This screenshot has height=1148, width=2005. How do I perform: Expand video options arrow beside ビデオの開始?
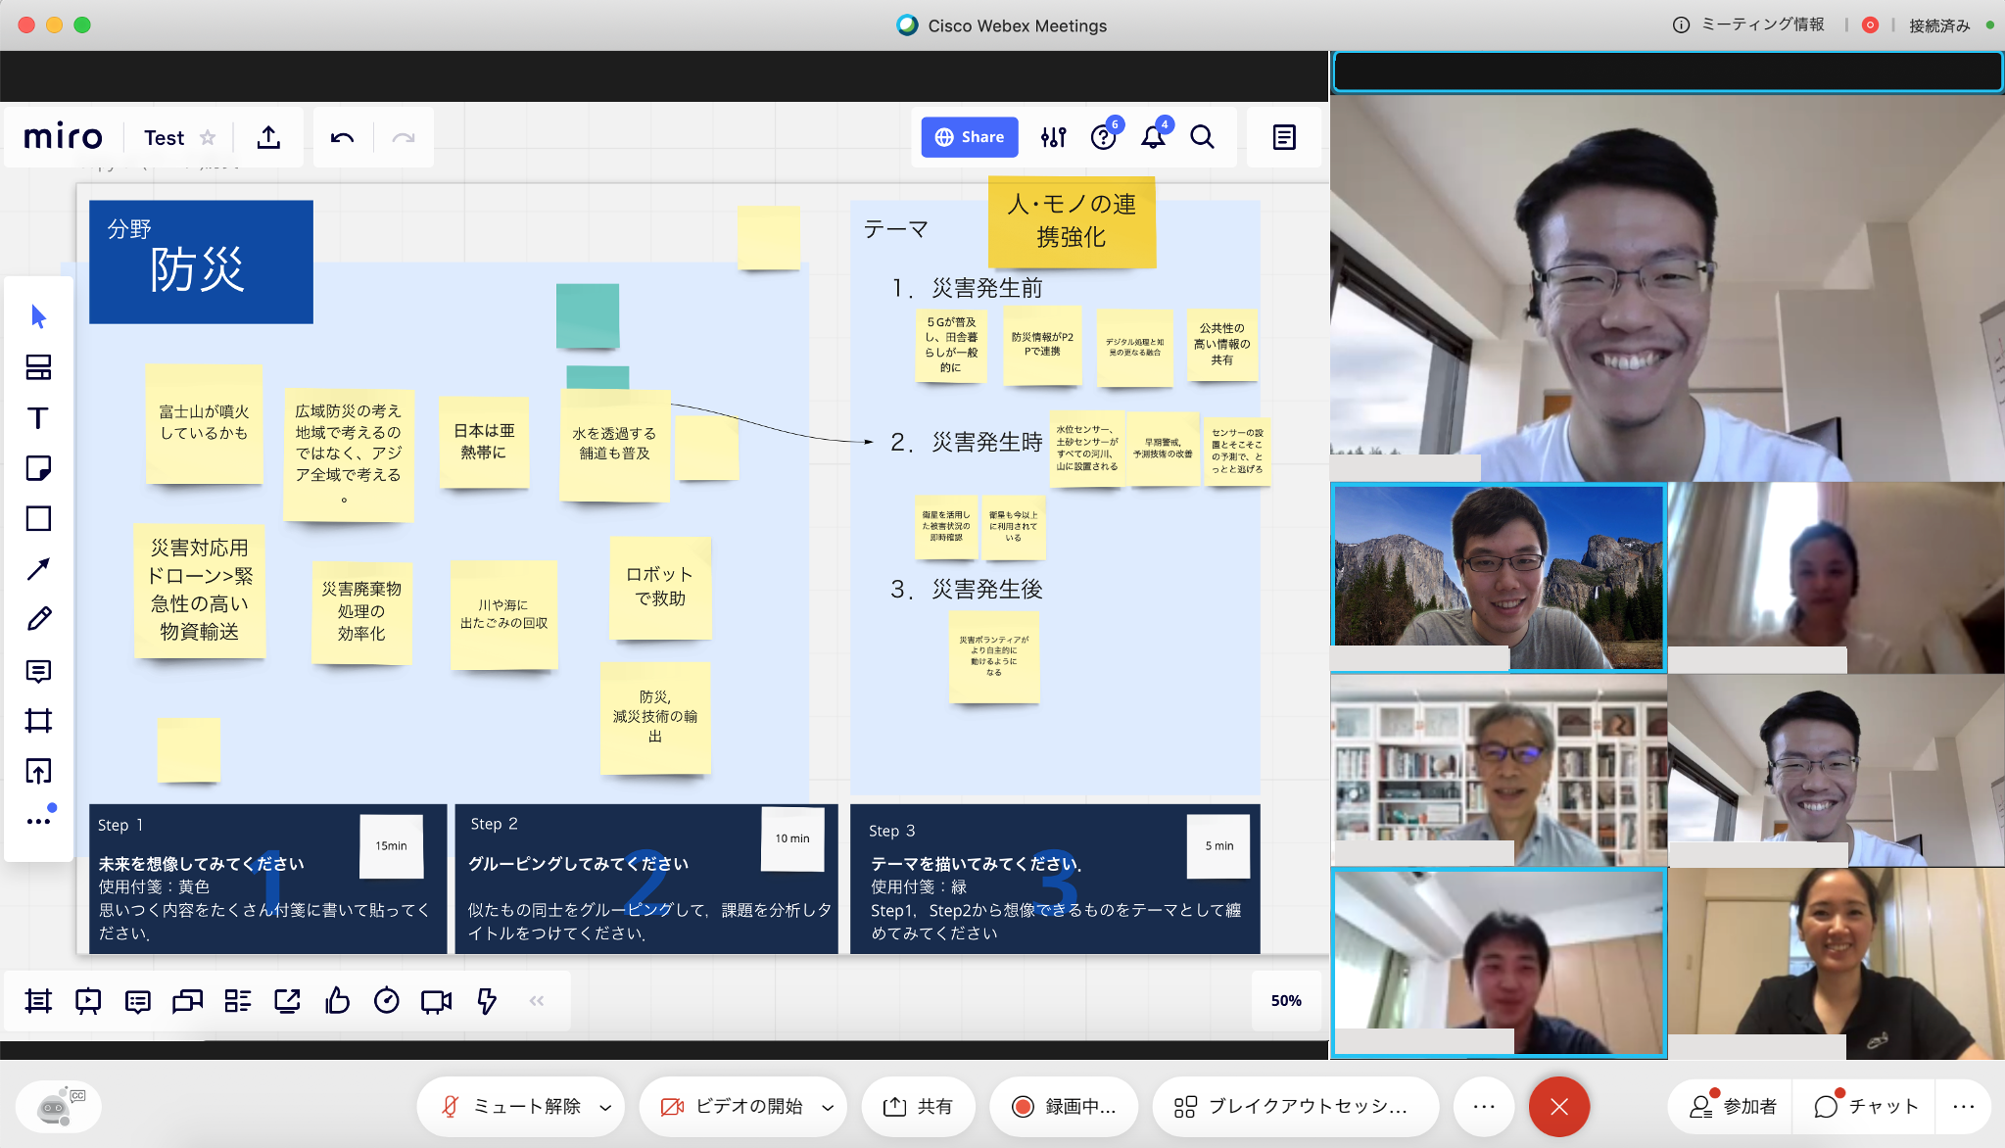tap(828, 1107)
